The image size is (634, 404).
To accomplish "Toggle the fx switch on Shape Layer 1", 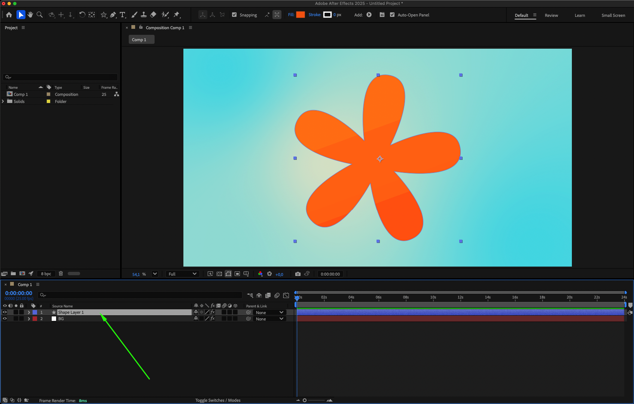I will point(213,312).
